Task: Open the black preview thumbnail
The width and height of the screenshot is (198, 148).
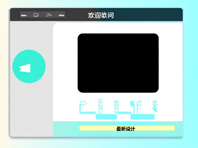Action: click(118, 63)
